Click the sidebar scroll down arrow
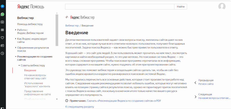The height and width of the screenshot is (109, 231). pyautogui.click(x=57, y=99)
